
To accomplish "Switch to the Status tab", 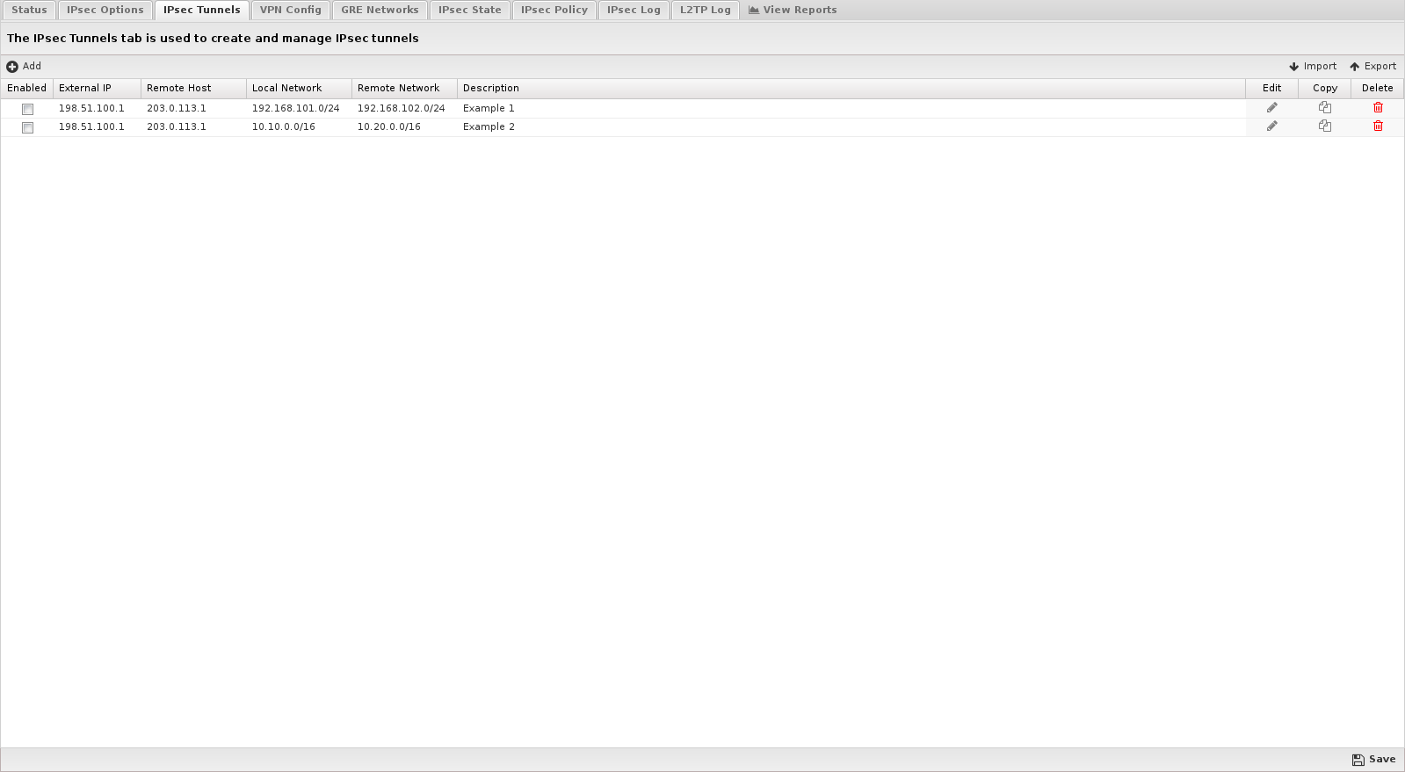I will tap(29, 11).
